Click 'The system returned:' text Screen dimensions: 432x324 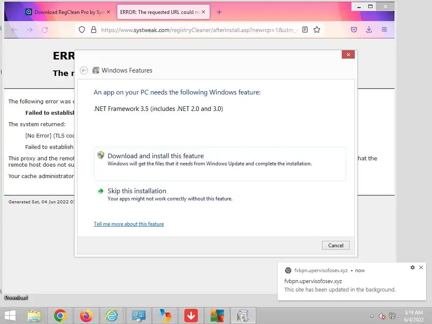37,124
